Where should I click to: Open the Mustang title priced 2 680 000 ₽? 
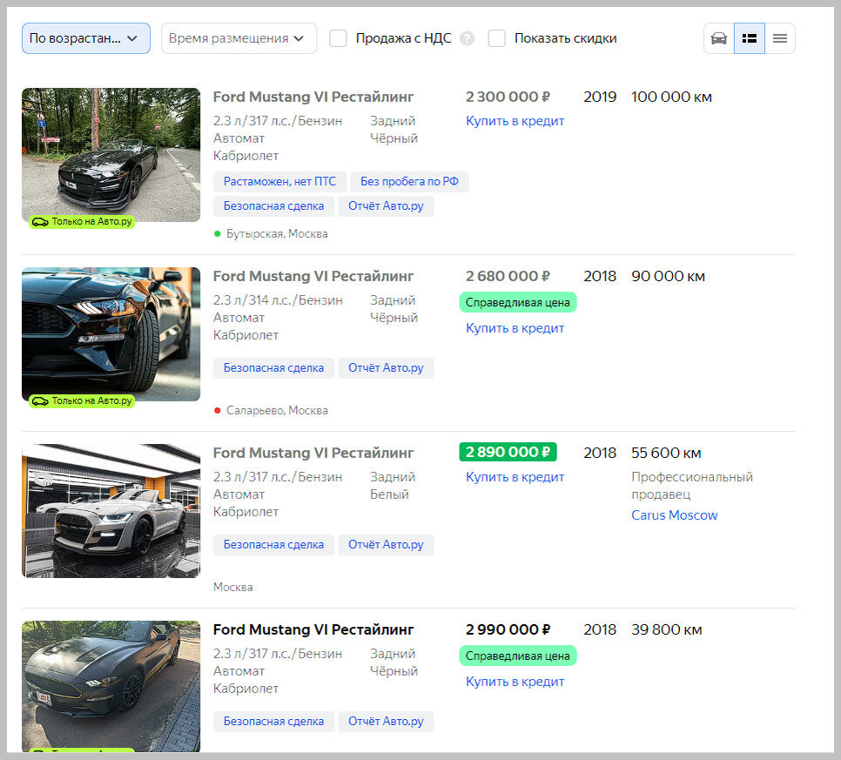(313, 276)
